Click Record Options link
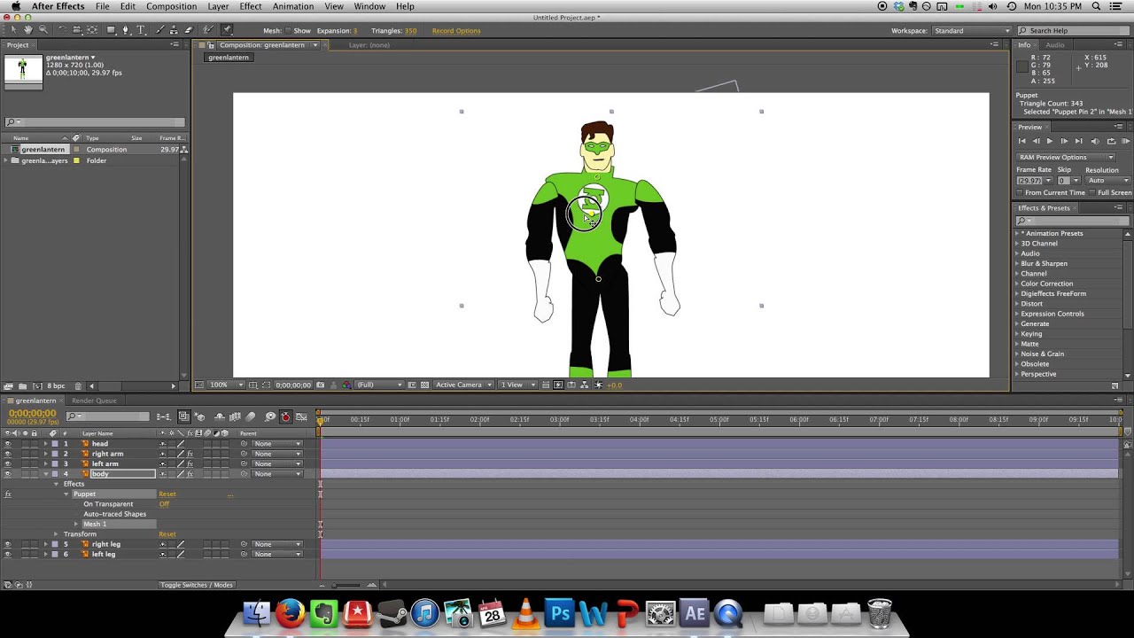The height and width of the screenshot is (638, 1134). coord(456,31)
